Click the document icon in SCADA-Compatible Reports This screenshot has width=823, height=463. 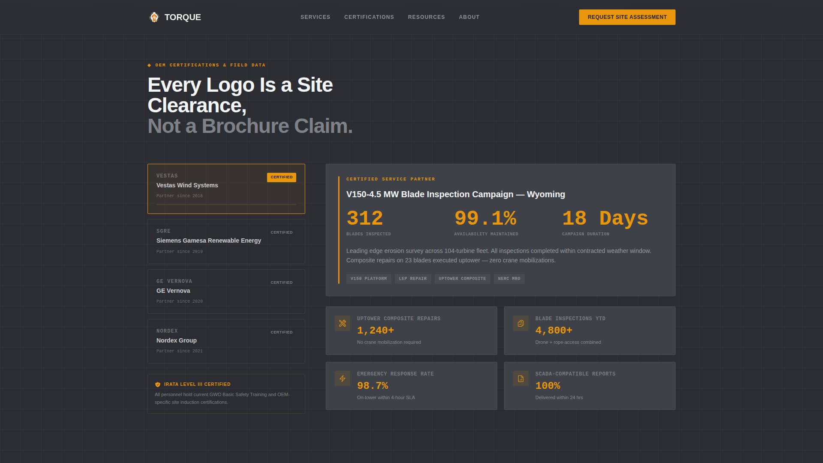tap(520, 379)
